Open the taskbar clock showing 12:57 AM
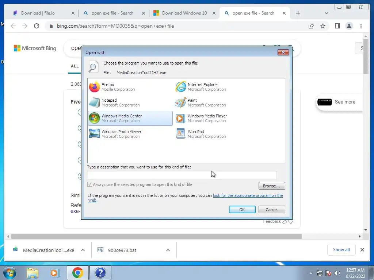374x280 pixels. pyautogui.click(x=355, y=273)
